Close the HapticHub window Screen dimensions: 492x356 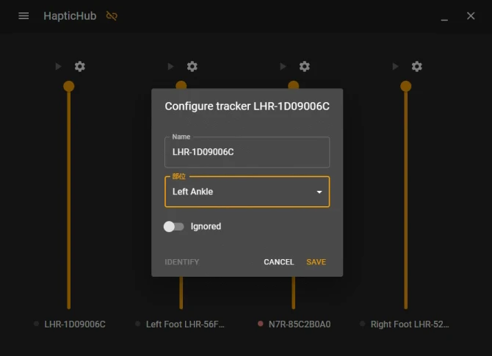tap(471, 15)
